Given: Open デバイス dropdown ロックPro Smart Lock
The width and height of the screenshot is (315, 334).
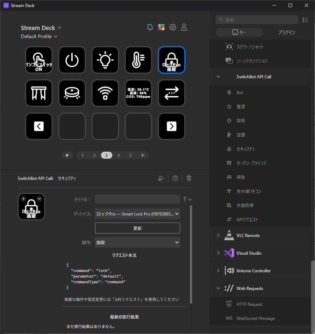Looking at the screenshot, I should tap(137, 214).
